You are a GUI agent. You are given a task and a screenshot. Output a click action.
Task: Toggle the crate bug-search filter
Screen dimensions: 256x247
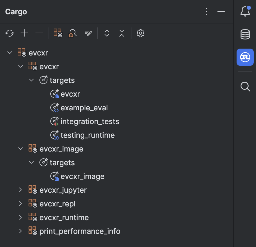pos(72,33)
